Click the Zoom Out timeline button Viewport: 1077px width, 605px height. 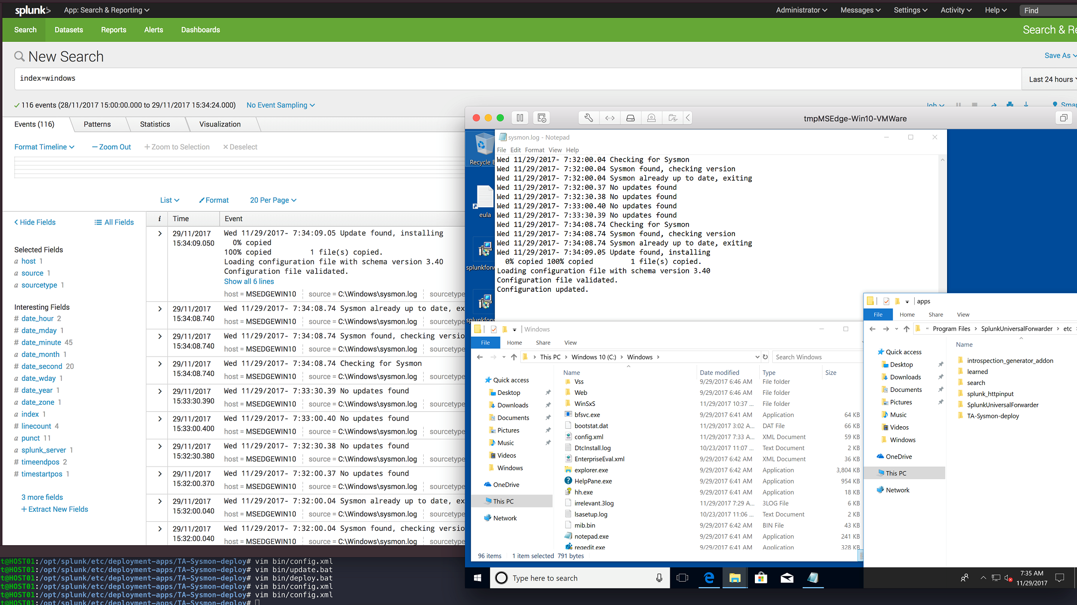click(112, 147)
